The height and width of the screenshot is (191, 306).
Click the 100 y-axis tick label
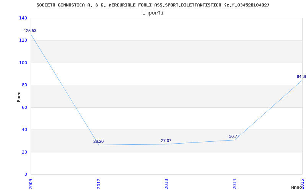(23, 63)
